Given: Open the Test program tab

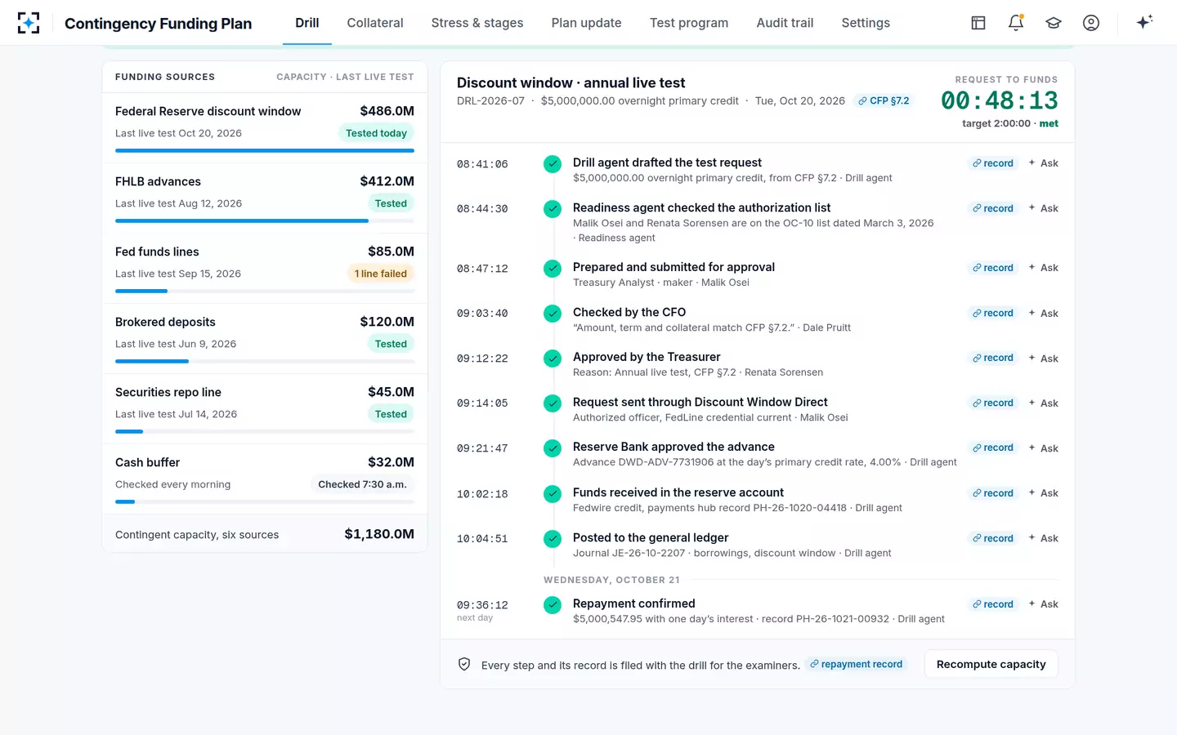Looking at the screenshot, I should (689, 23).
